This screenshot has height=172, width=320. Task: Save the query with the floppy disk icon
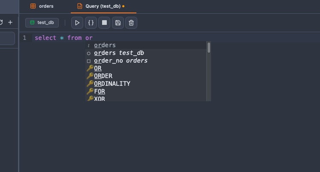tap(118, 23)
